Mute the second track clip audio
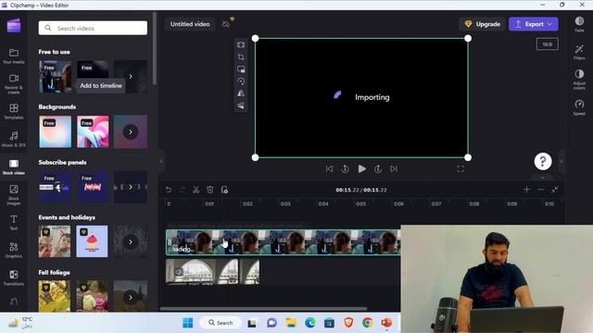Image resolution: width=593 pixels, height=333 pixels. click(179, 271)
